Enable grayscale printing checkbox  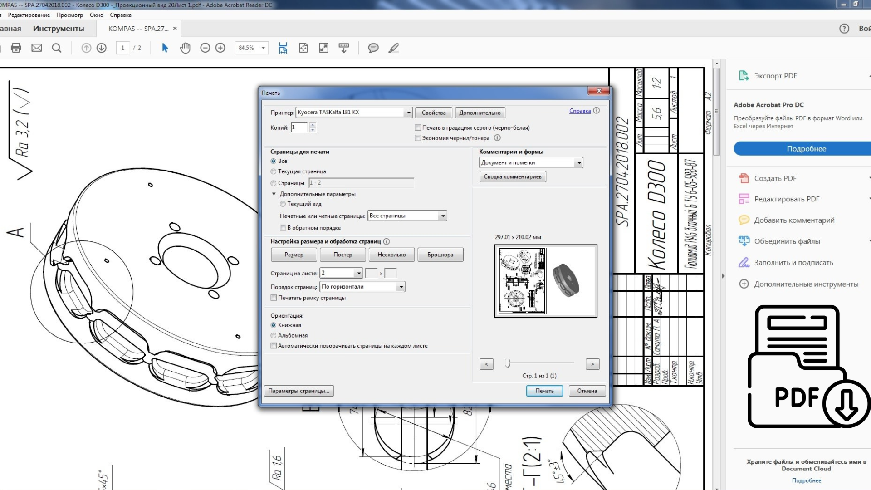(418, 128)
